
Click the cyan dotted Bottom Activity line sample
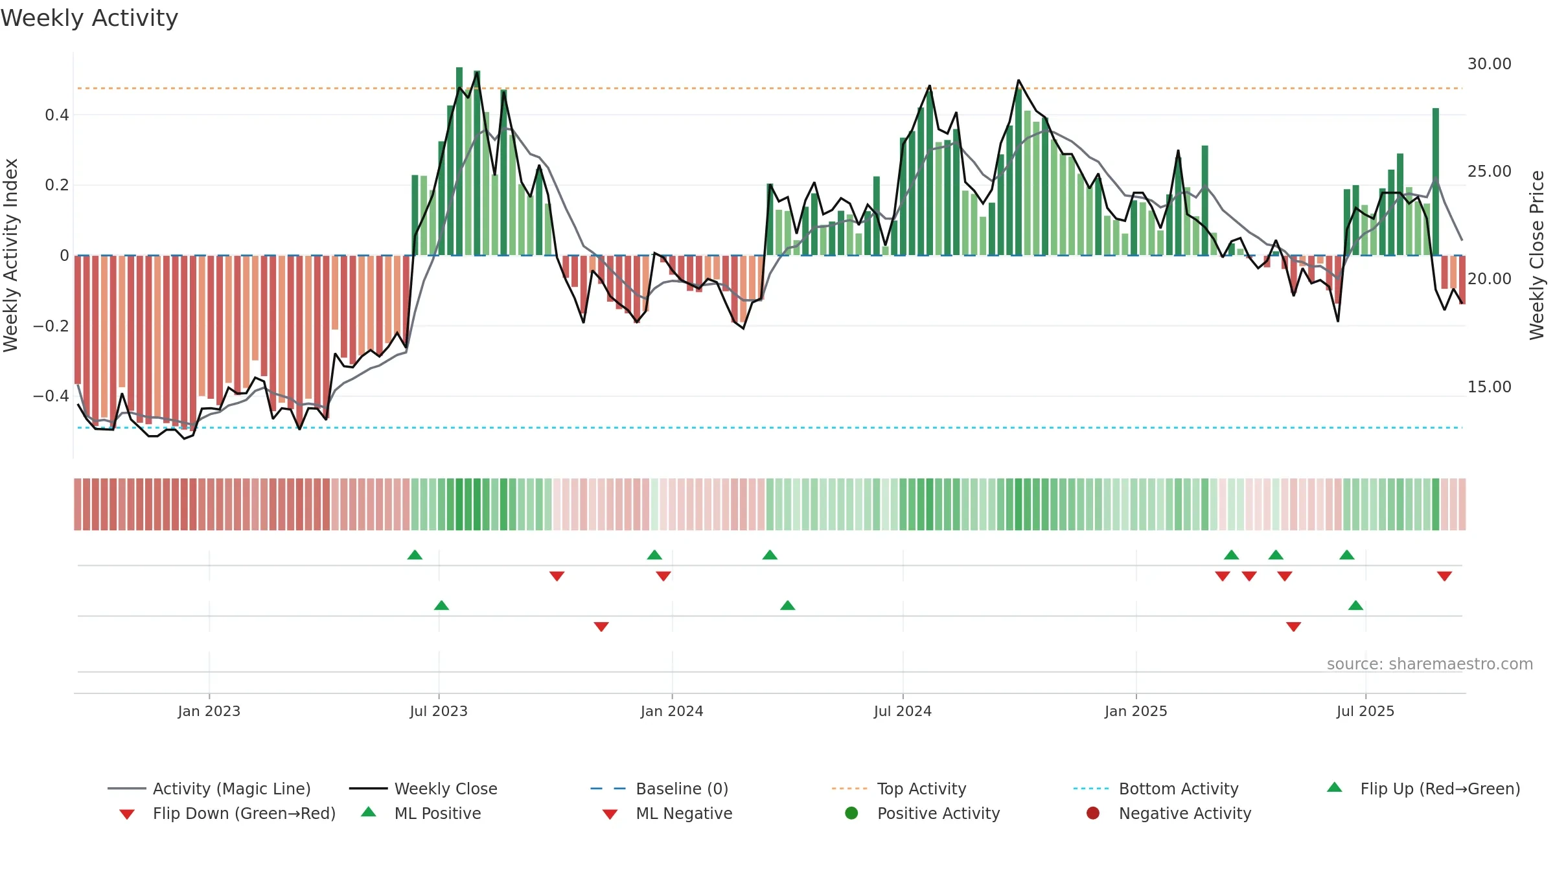click(1091, 789)
